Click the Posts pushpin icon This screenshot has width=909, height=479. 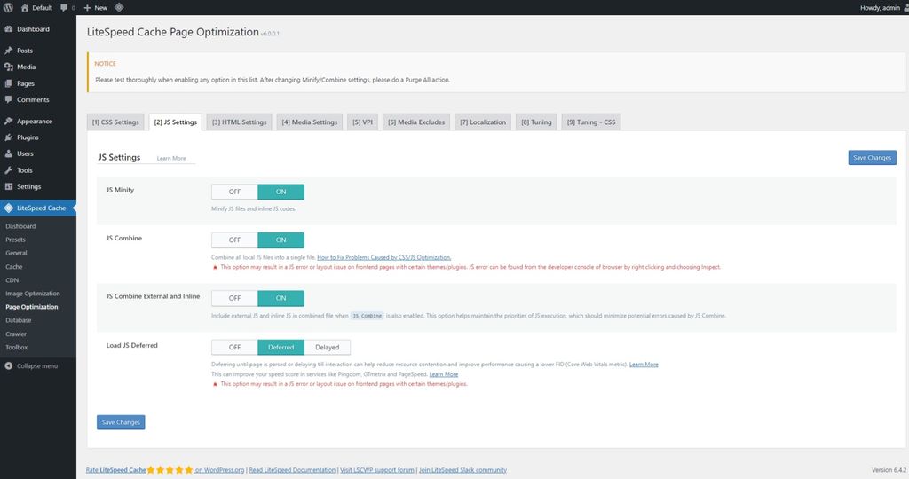coord(9,51)
